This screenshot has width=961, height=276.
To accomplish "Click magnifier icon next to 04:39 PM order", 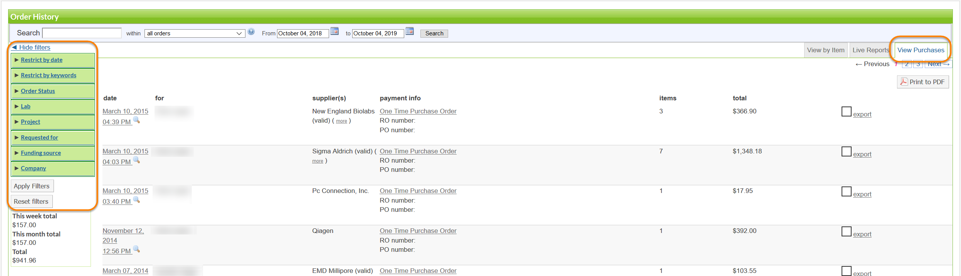I will [136, 120].
